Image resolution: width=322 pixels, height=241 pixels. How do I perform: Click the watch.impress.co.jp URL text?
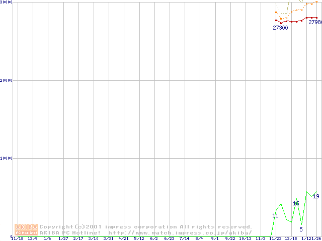[180, 232]
